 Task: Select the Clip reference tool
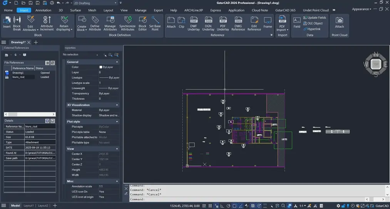[x=182, y=23]
